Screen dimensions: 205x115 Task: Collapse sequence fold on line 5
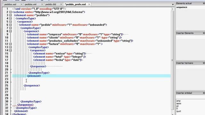(11, 22)
